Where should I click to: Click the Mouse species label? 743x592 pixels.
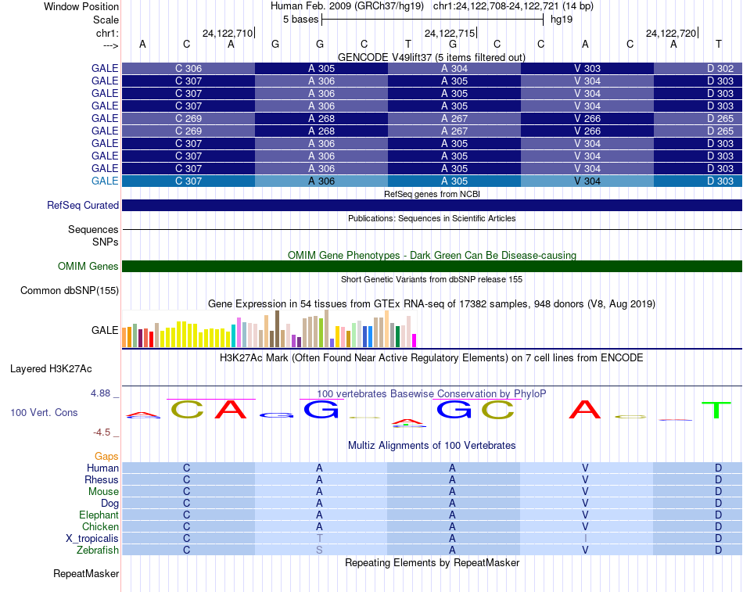coord(103,492)
